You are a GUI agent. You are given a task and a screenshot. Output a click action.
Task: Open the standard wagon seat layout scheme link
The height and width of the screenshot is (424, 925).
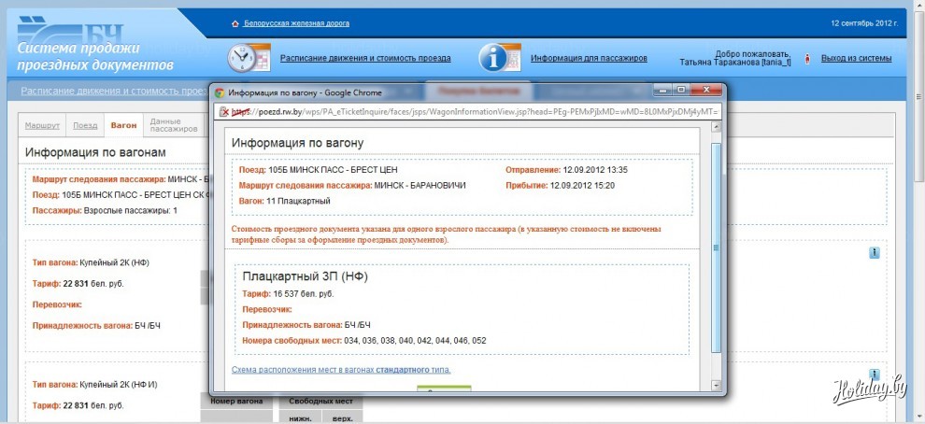point(341,370)
